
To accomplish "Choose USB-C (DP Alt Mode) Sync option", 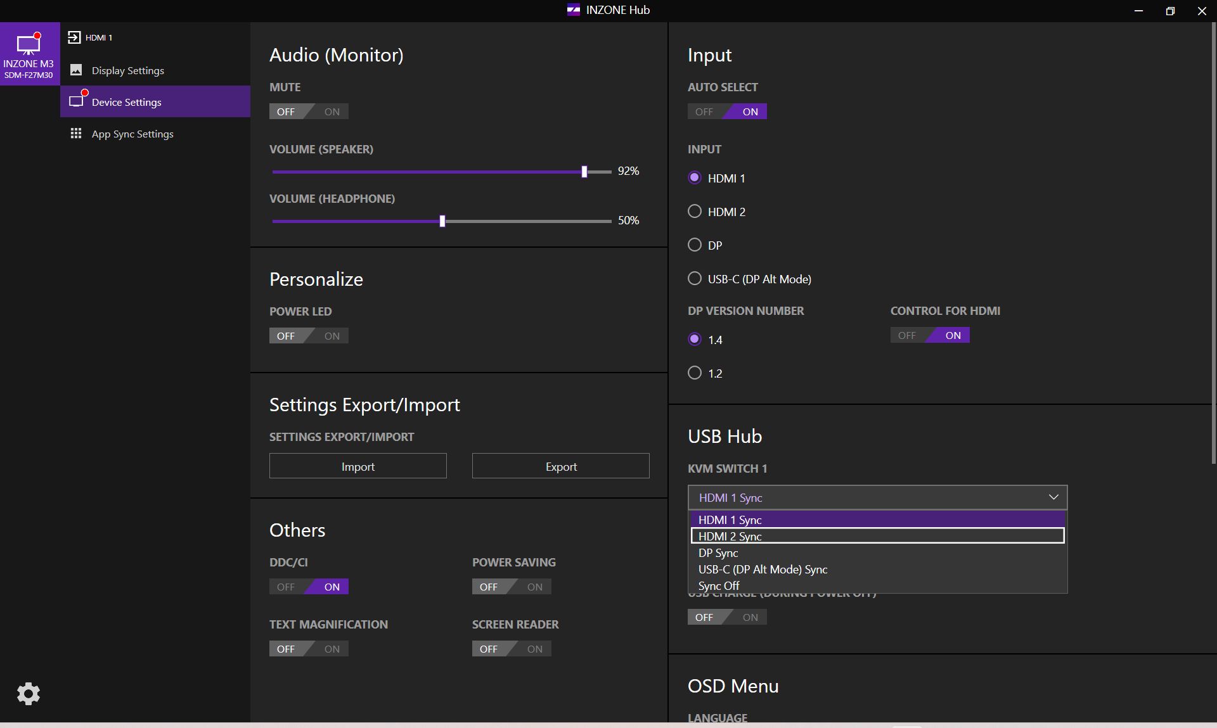I will [x=877, y=569].
